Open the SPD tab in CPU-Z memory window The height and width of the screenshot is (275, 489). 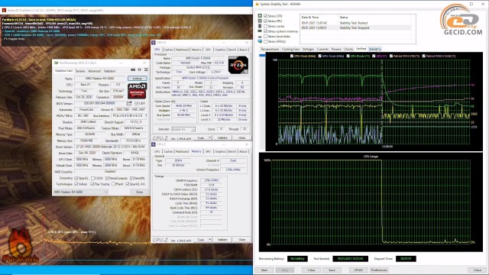pyautogui.click(x=208, y=151)
